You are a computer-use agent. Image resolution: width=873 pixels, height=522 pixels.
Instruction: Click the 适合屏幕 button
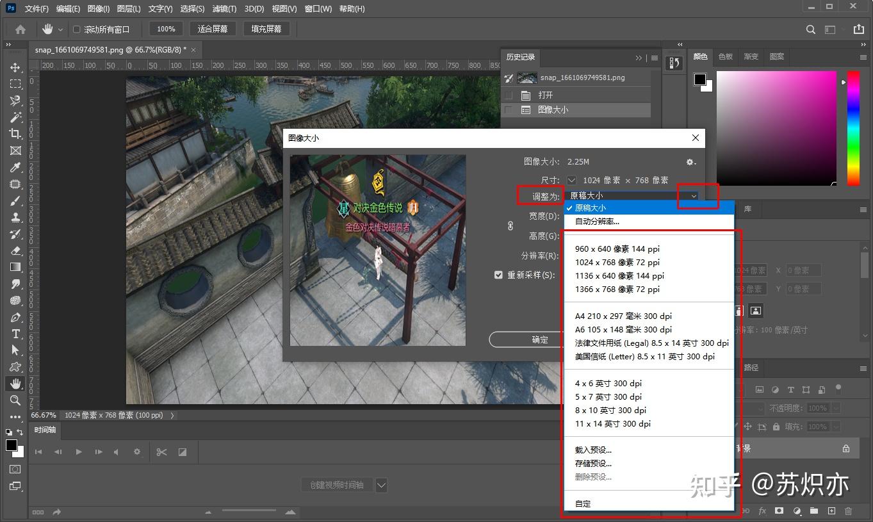213,29
